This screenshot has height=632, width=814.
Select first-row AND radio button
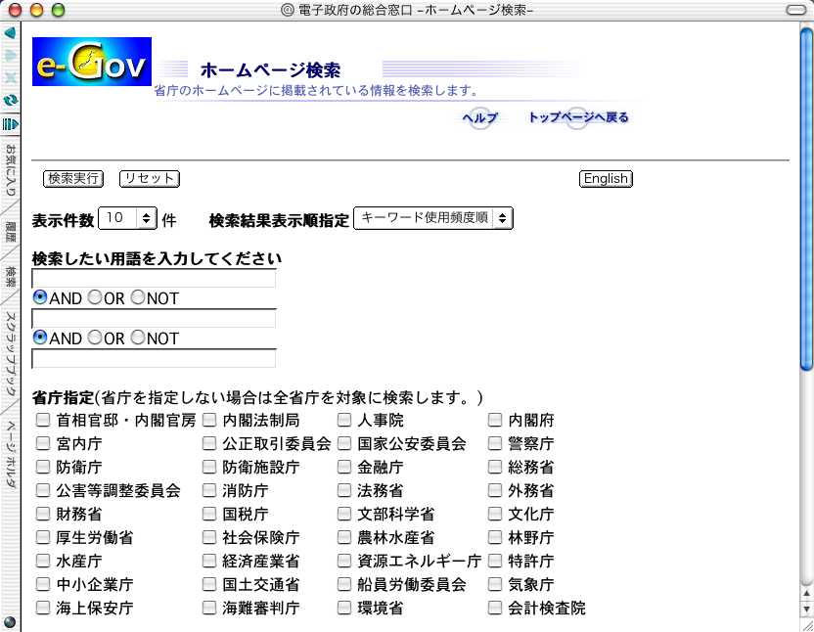(x=40, y=297)
